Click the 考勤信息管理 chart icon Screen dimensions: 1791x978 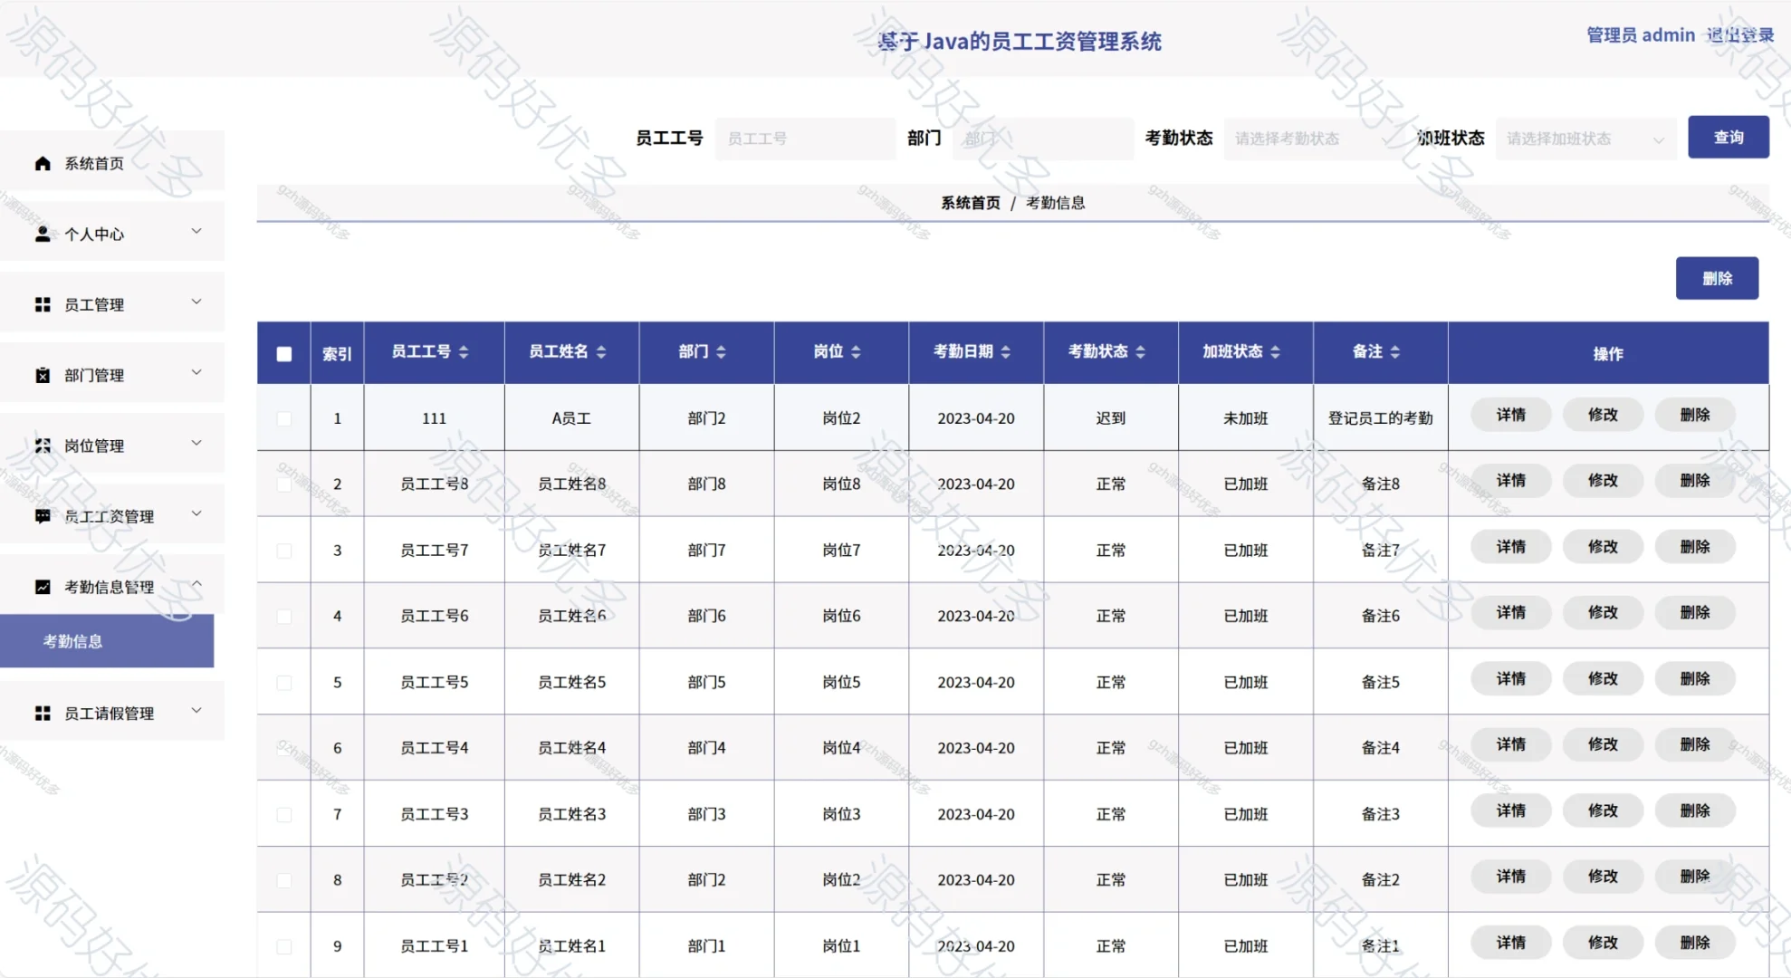pyautogui.click(x=42, y=587)
